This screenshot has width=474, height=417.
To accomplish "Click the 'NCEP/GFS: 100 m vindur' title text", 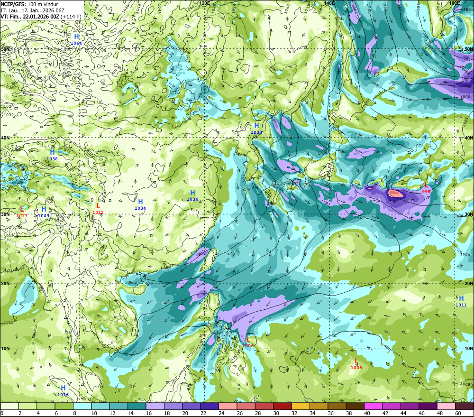I will pos(29,4).
